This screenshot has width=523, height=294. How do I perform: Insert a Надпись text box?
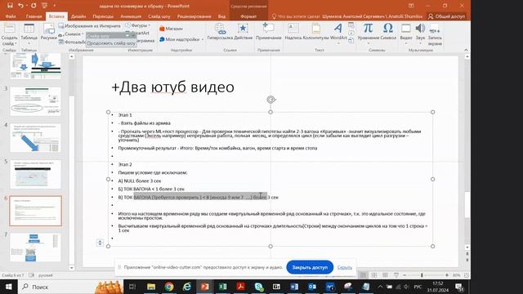(293, 32)
